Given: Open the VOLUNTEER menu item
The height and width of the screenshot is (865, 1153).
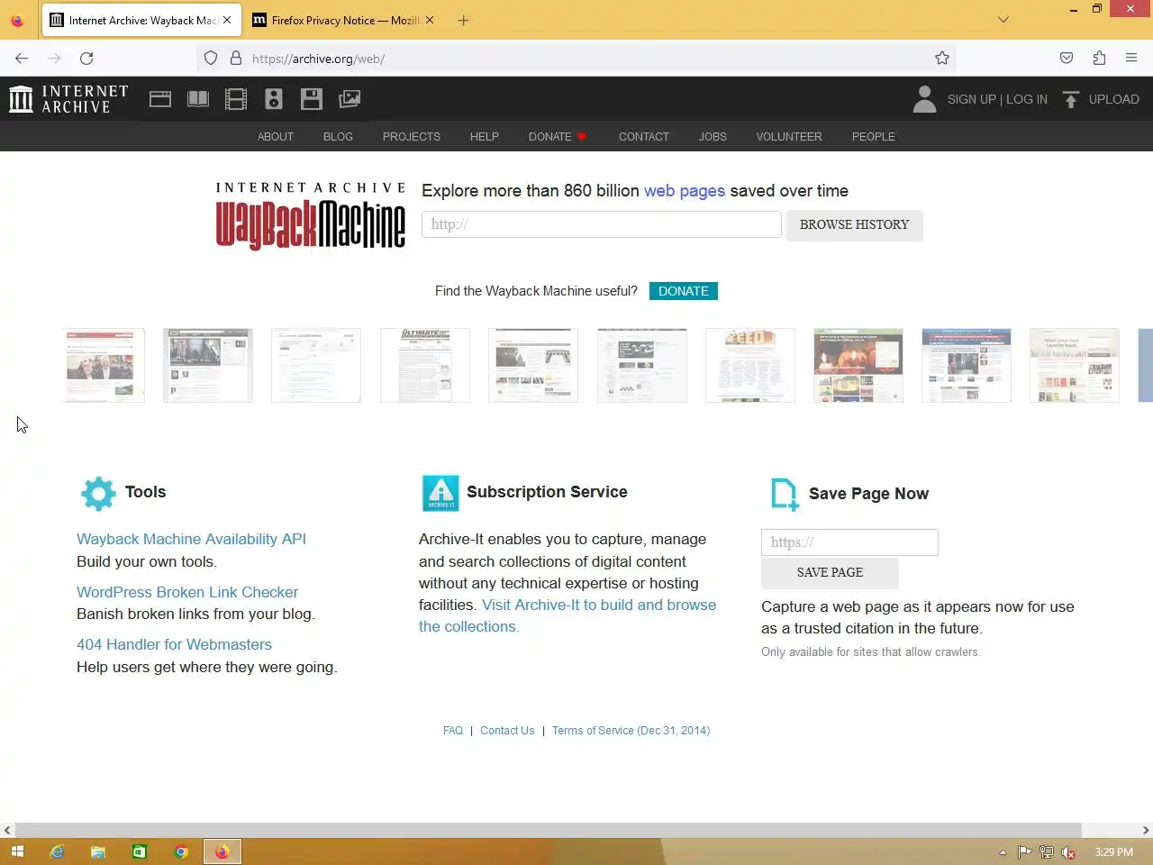Looking at the screenshot, I should [x=789, y=137].
